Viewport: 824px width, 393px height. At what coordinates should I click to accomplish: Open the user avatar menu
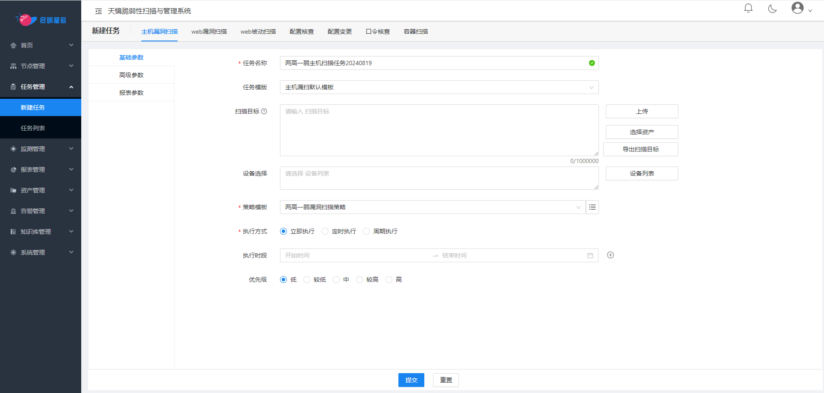tap(797, 7)
